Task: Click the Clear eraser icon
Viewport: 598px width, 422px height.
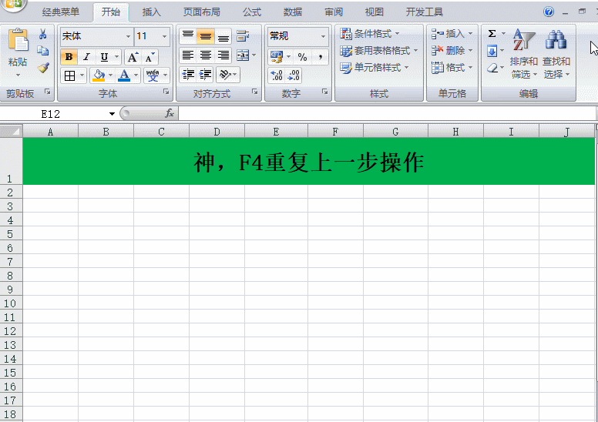Action: 492,68
